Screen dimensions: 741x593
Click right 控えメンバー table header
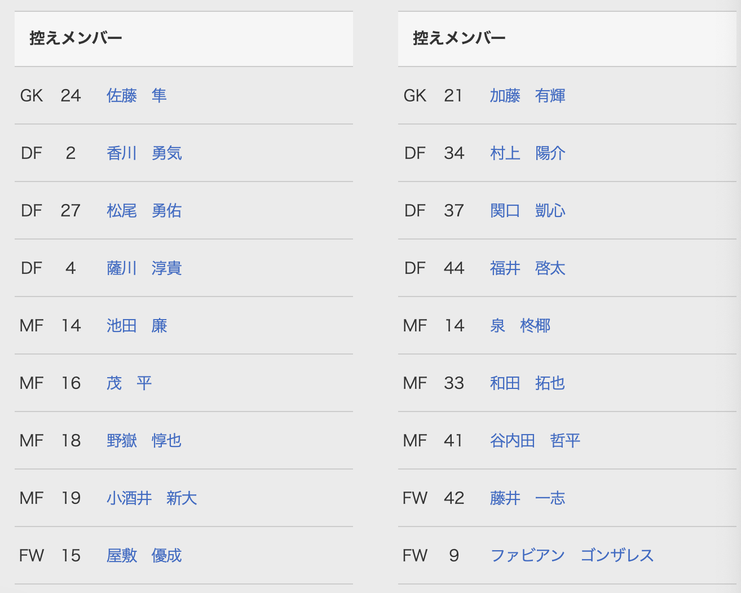tap(567, 38)
